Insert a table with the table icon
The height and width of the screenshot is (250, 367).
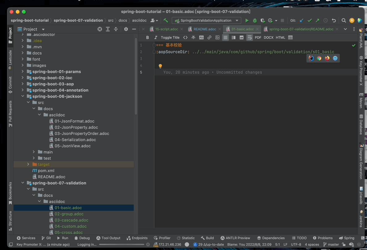(x=290, y=37)
